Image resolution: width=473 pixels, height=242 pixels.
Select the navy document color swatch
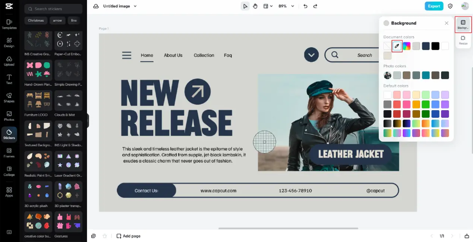click(x=426, y=46)
